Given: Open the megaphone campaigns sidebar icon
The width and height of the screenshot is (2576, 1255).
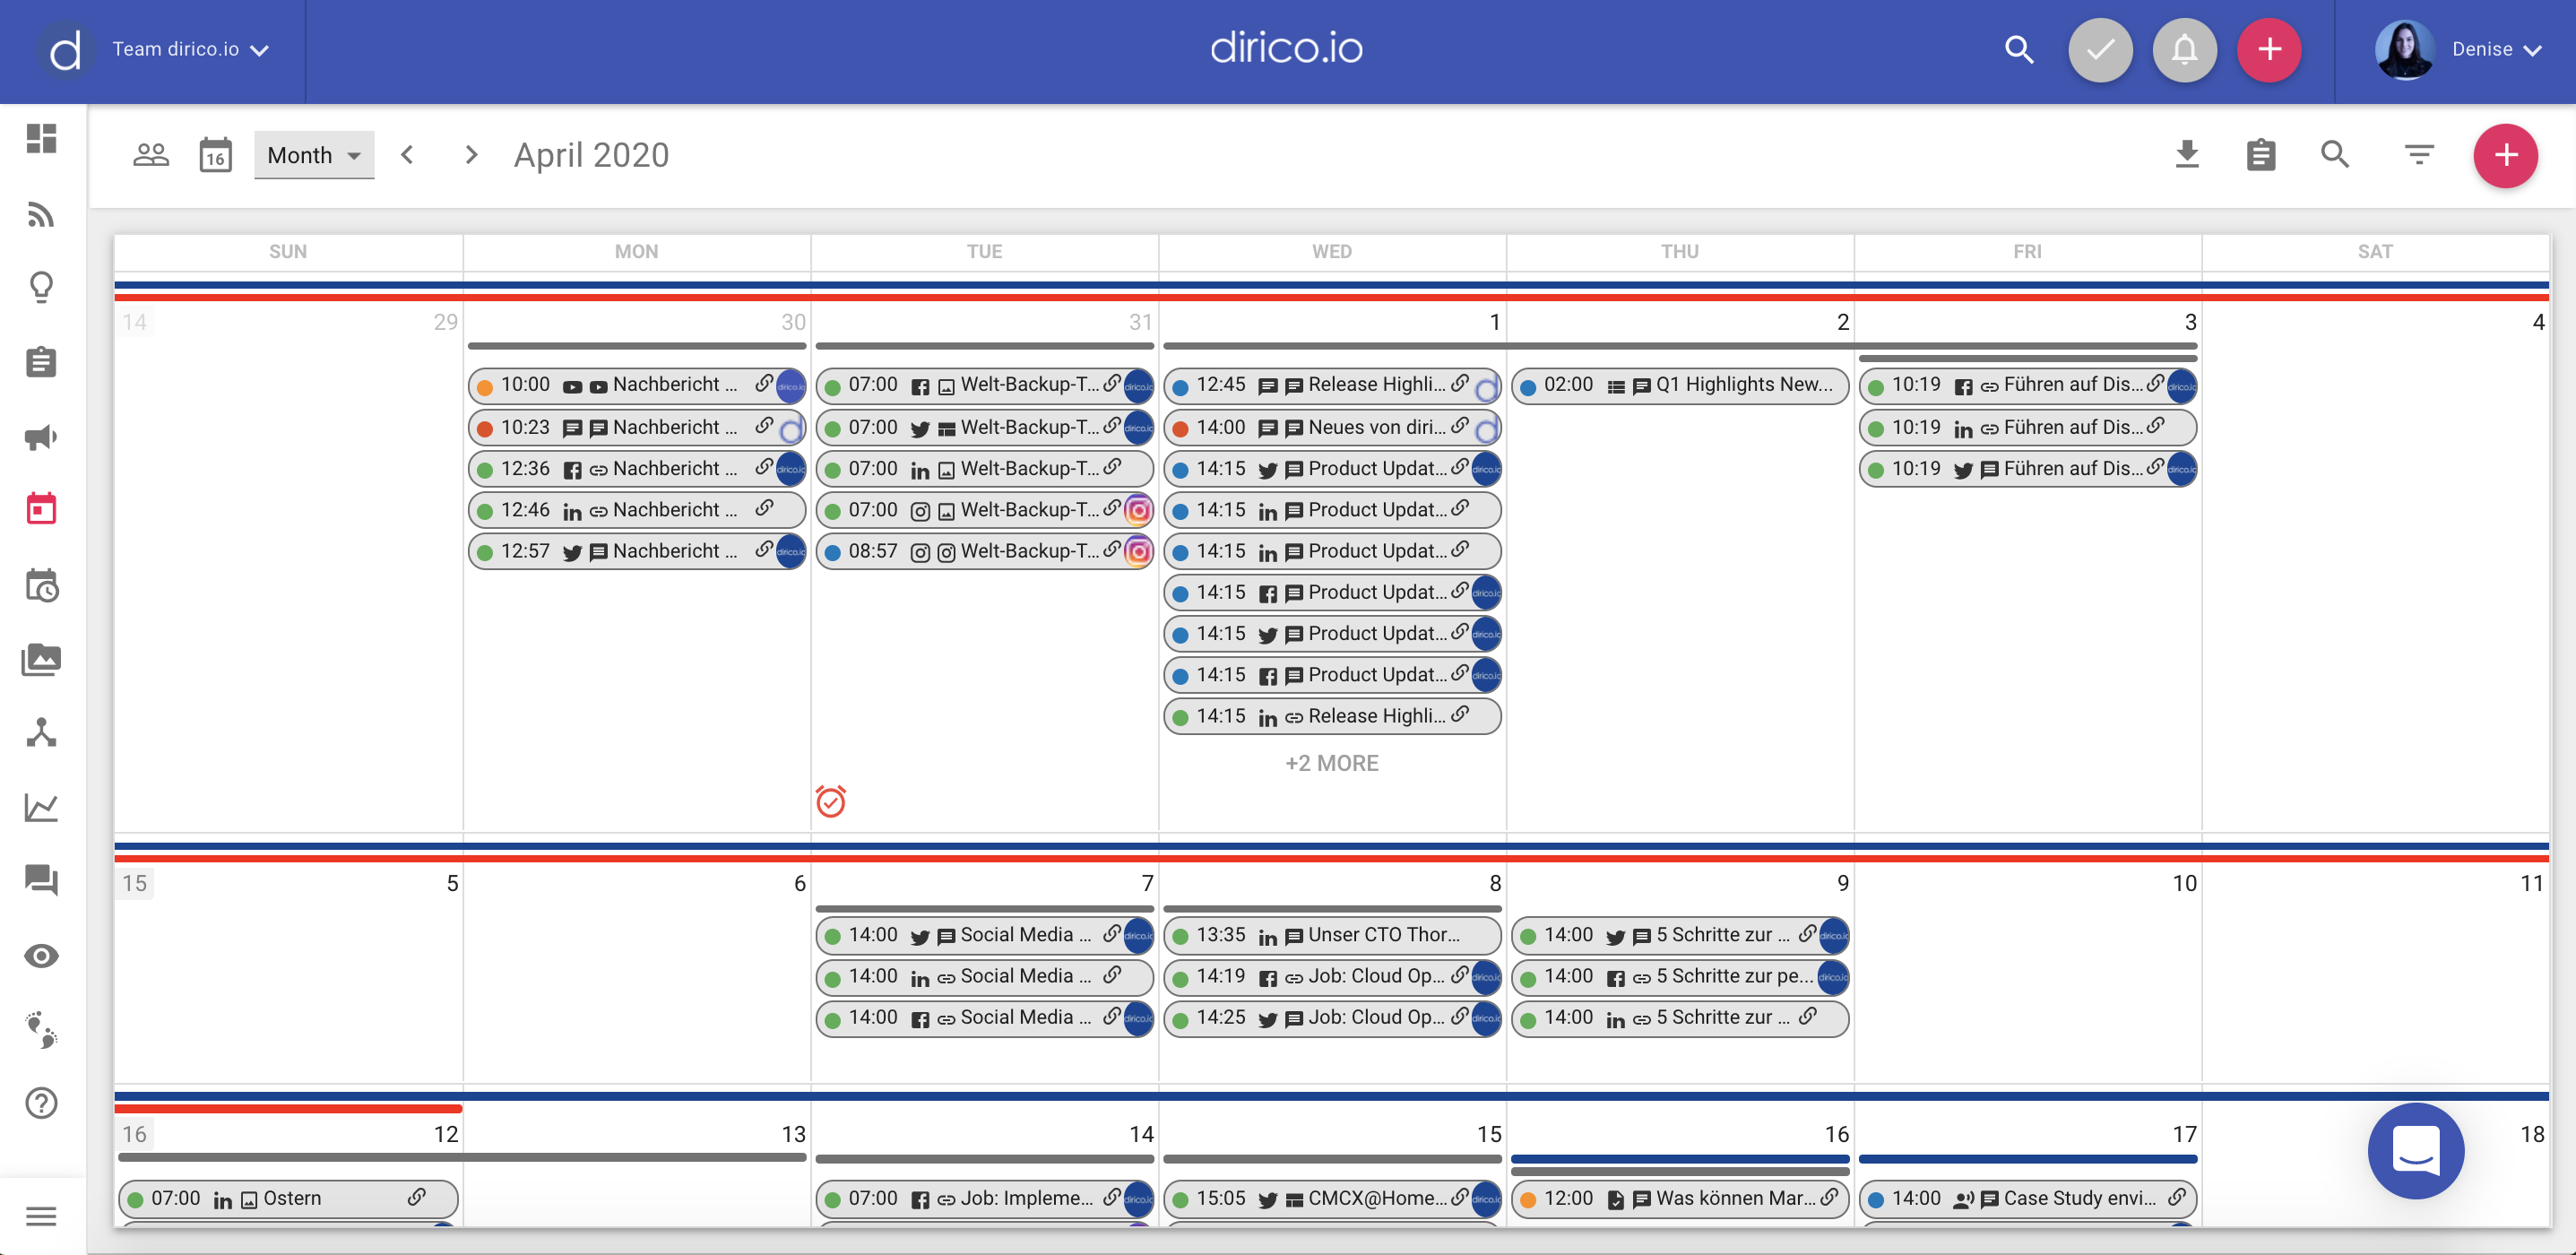Looking at the screenshot, I should [41, 437].
